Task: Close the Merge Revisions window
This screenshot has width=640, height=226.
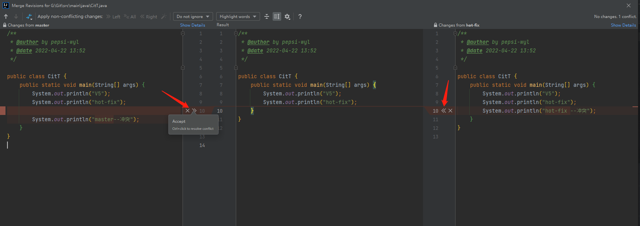Action: point(629,5)
